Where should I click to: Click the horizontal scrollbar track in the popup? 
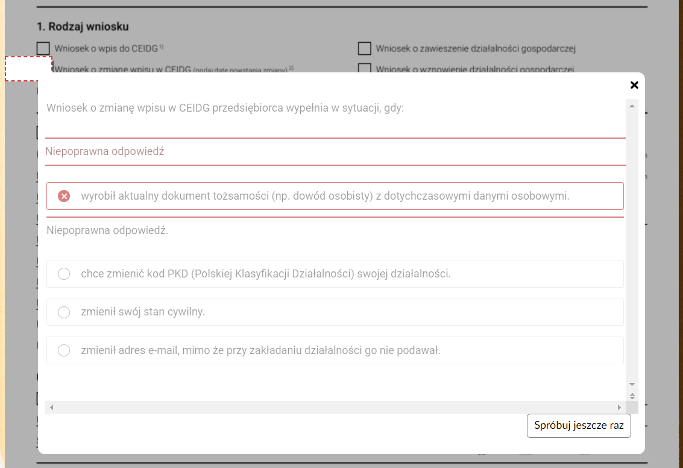tap(332, 408)
